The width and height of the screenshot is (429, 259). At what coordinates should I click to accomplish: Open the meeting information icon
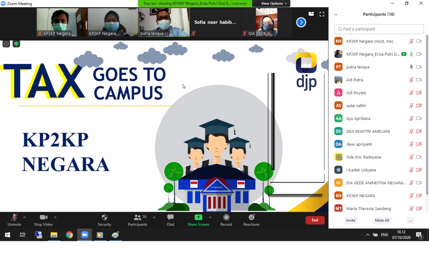click(6, 44)
